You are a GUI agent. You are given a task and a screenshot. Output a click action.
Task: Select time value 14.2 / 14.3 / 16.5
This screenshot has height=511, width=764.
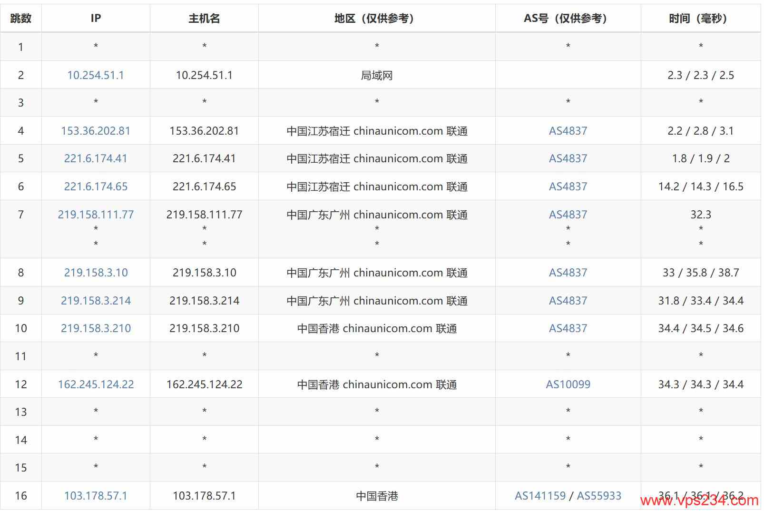tap(701, 187)
